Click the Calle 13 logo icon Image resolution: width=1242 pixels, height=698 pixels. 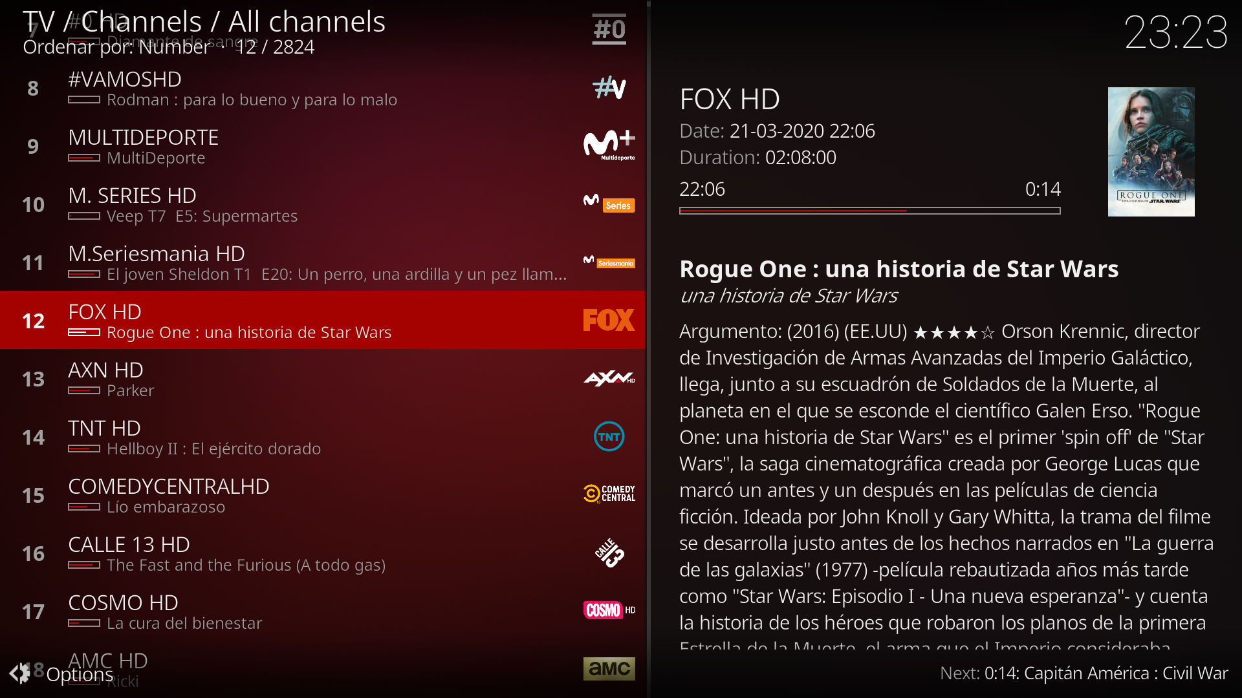click(609, 553)
